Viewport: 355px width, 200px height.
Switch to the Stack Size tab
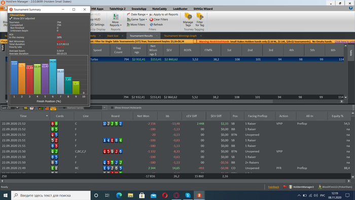click(113, 36)
